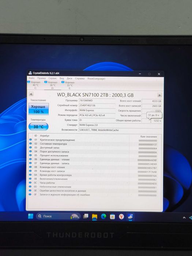This screenshot has height=256, width=192.
Task: Click the Буква тома field D:
Action: click(97, 120)
